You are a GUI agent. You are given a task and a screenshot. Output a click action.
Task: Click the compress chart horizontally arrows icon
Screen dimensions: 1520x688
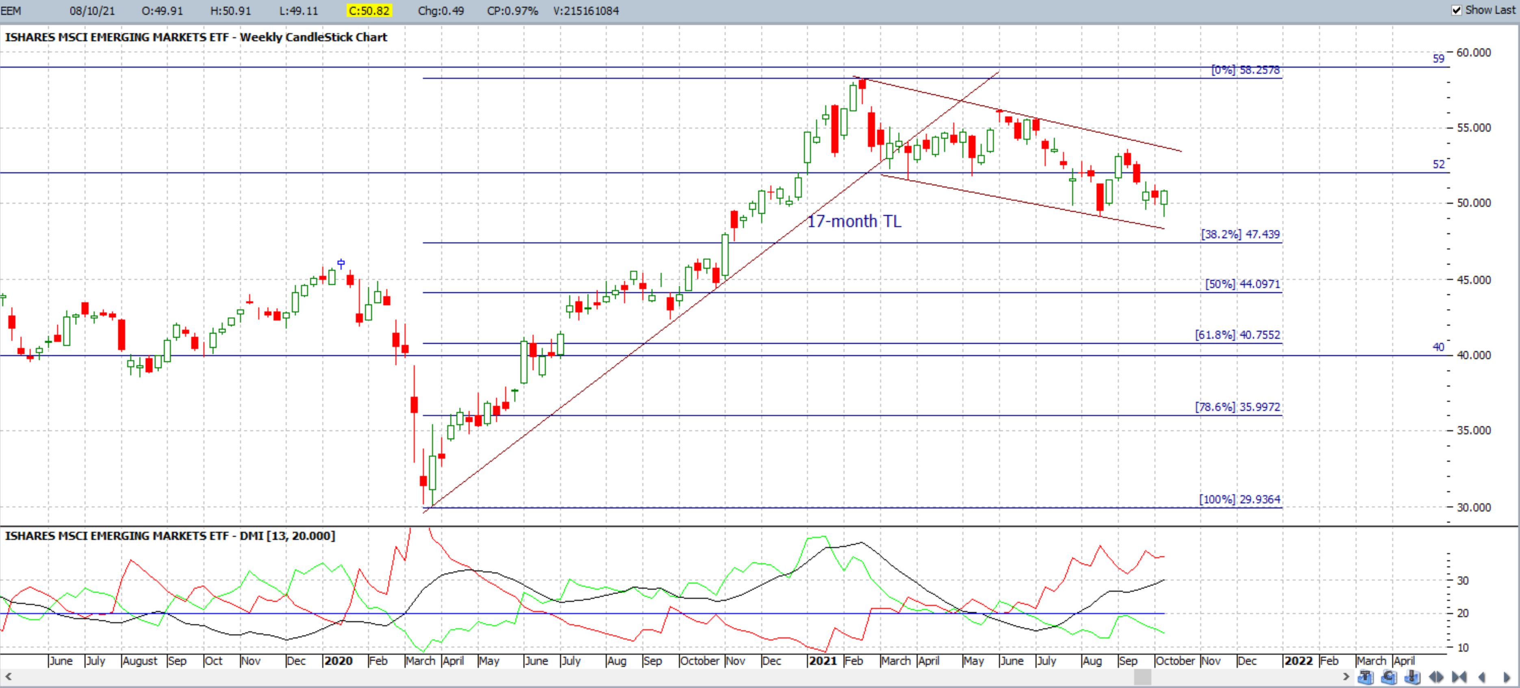(x=1459, y=677)
